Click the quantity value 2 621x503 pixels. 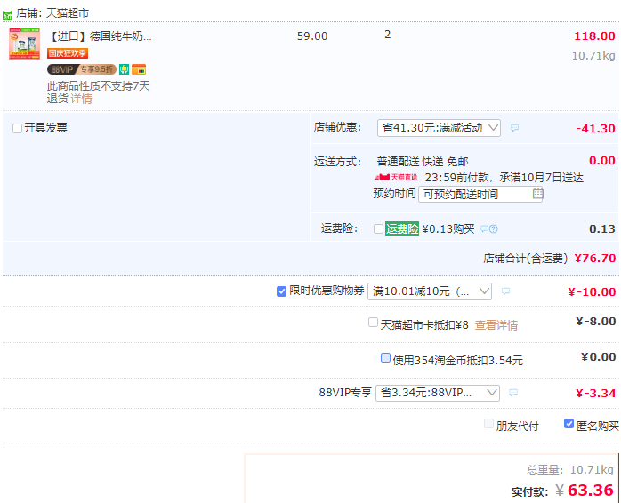387,35
